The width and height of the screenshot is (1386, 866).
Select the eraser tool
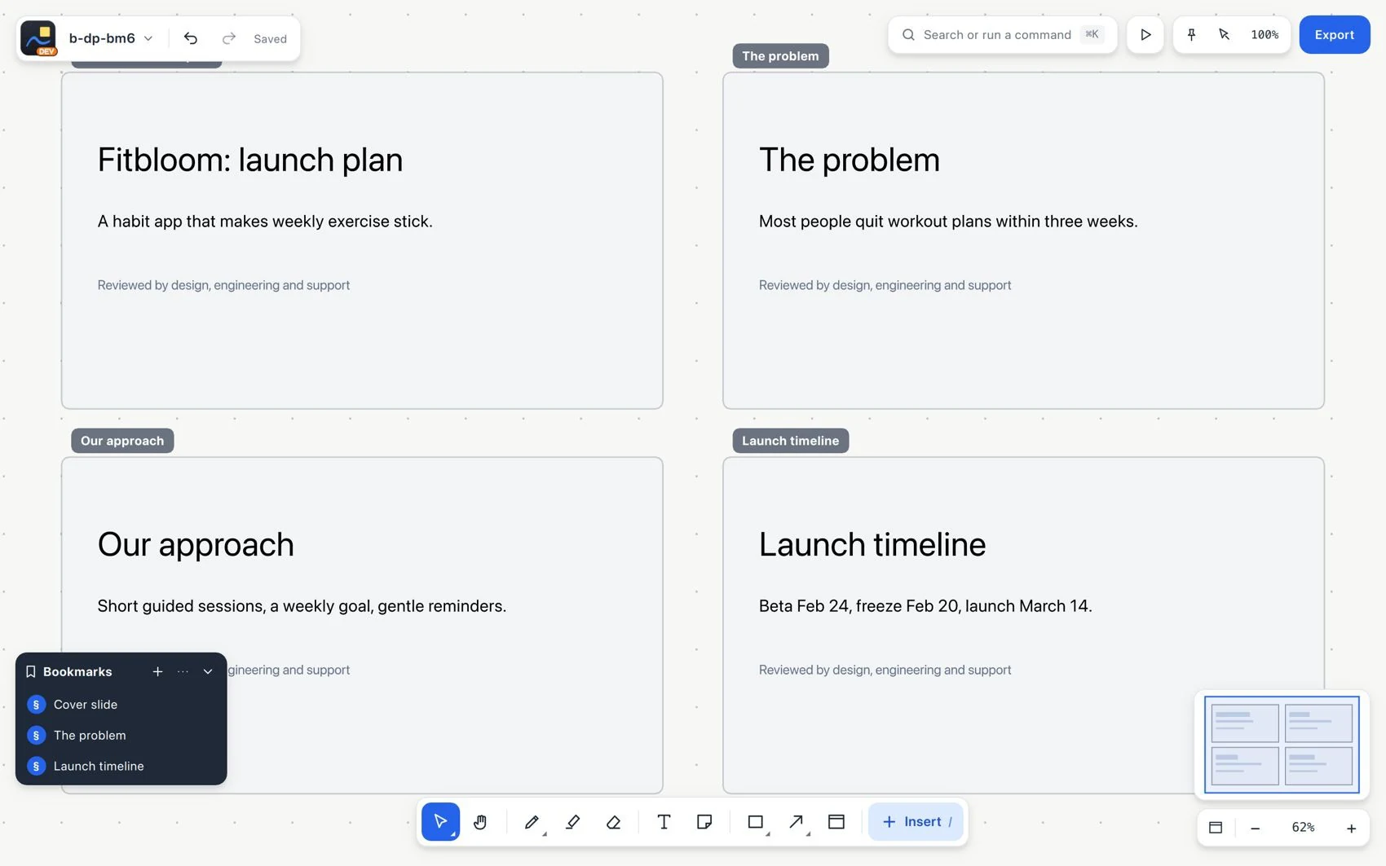614,821
